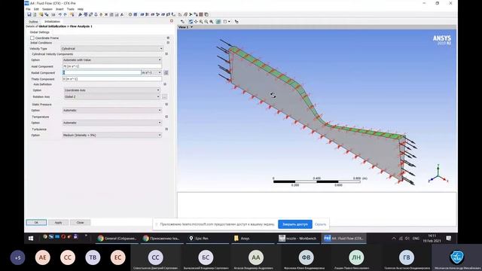Screen dimensions: 482x271
Task: Click the Windows Start button
Action: click(x=31, y=238)
